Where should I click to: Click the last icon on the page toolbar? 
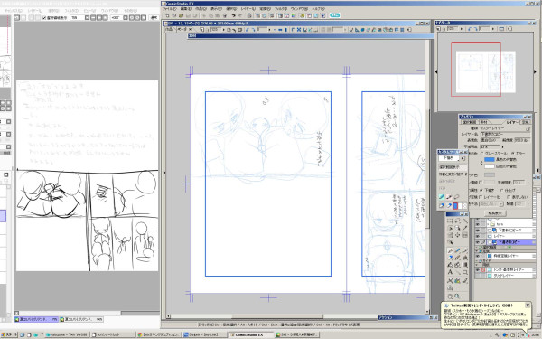point(409,30)
